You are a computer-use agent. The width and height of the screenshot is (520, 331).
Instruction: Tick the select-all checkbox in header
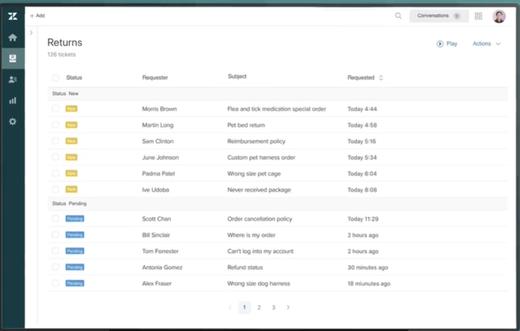pos(55,78)
